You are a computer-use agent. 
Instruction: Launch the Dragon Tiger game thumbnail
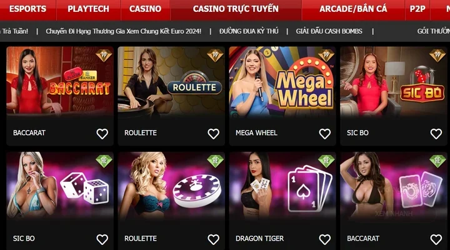pos(282,187)
